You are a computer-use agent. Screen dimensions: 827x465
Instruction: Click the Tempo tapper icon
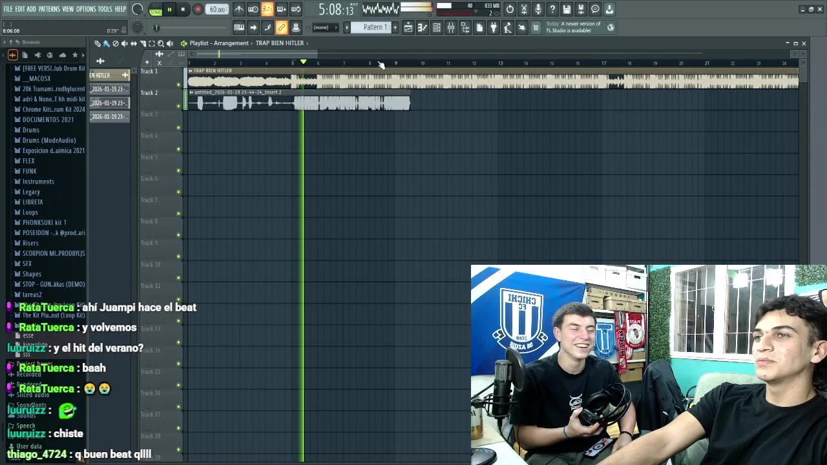(x=508, y=27)
